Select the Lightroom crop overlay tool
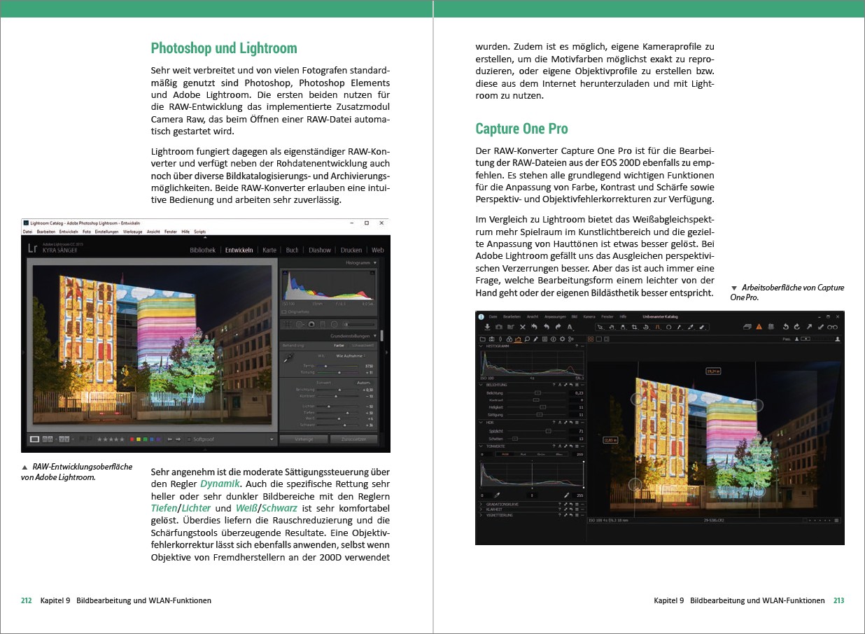 tap(287, 325)
